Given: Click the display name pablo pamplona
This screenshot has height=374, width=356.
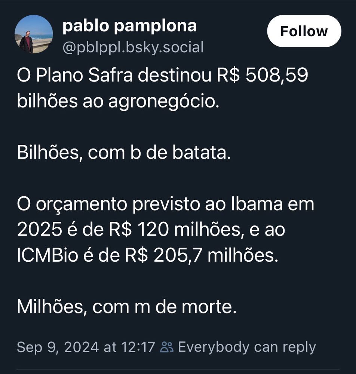Looking at the screenshot, I should click(131, 26).
